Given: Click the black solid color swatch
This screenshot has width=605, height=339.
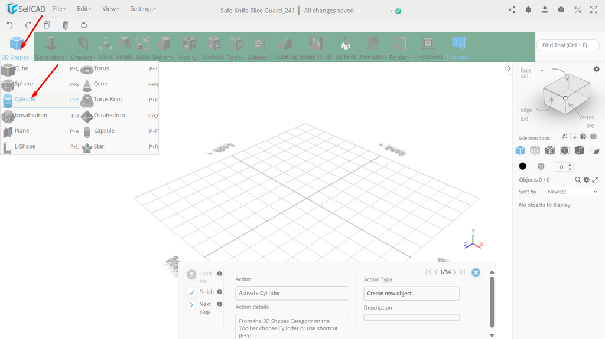Looking at the screenshot, I should [522, 166].
